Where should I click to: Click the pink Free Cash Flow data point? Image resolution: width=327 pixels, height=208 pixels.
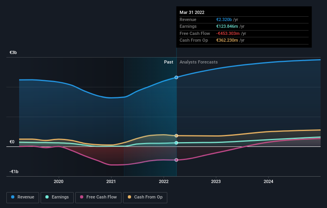[x=176, y=160]
